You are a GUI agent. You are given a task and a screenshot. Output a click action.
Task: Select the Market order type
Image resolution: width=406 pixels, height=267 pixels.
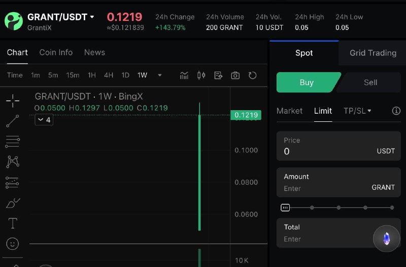point(289,111)
